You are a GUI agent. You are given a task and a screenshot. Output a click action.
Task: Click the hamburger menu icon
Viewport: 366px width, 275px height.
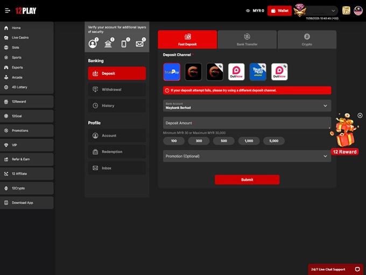tap(8, 11)
